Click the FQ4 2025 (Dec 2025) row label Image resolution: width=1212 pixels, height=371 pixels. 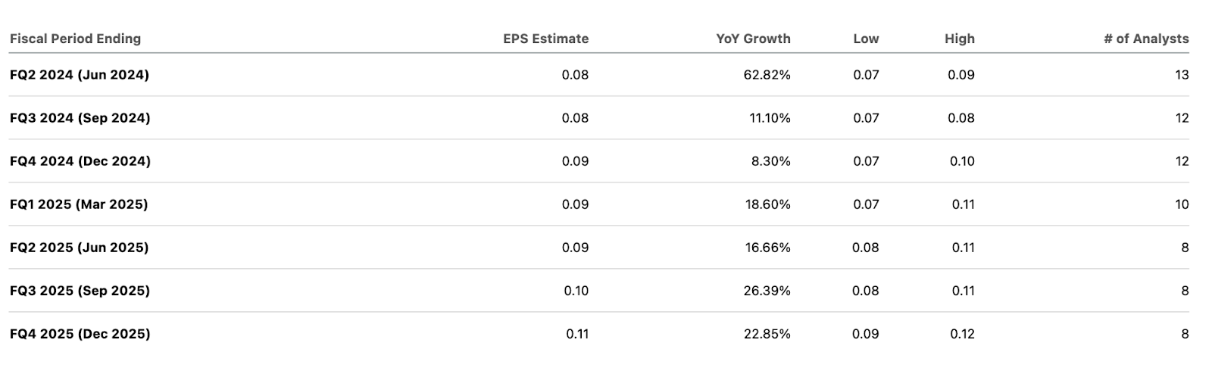[80, 334]
